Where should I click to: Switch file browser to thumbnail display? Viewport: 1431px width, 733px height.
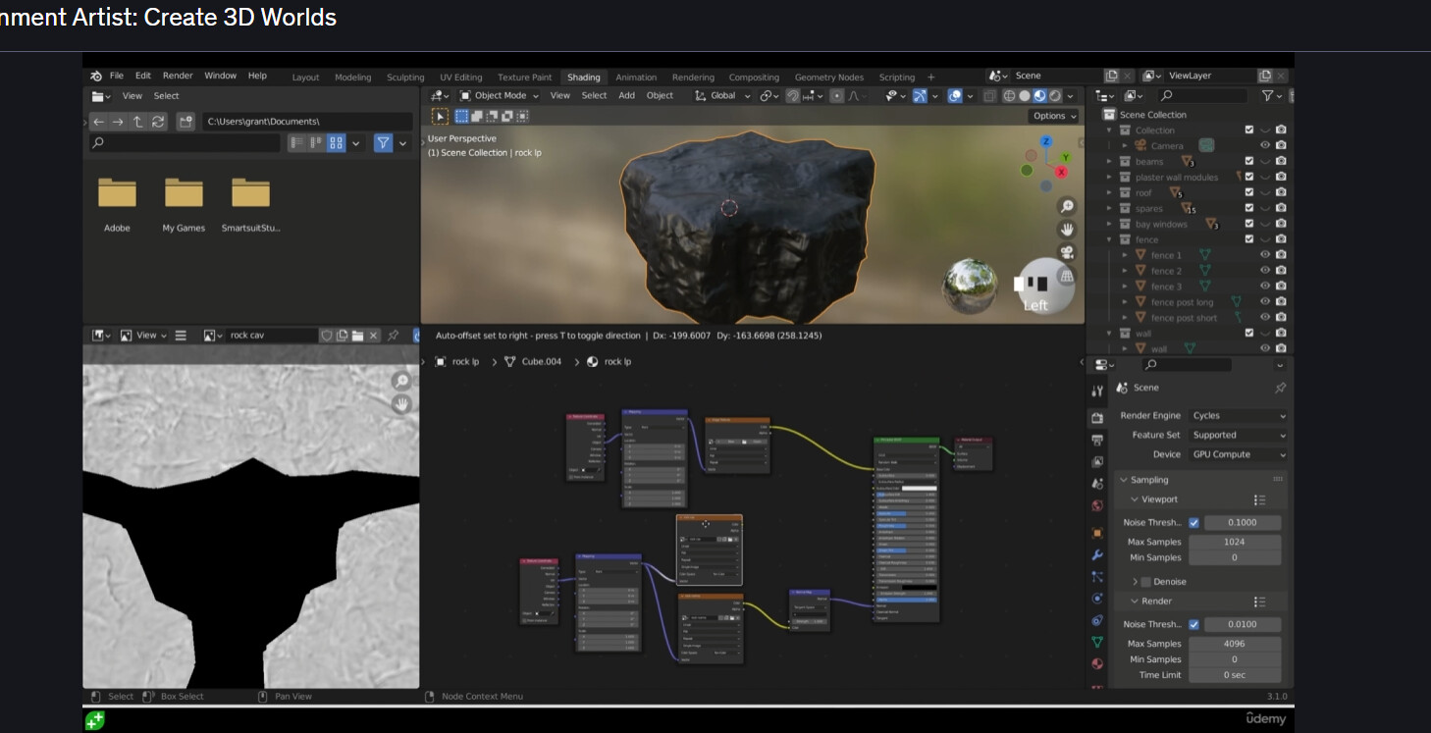pos(337,143)
